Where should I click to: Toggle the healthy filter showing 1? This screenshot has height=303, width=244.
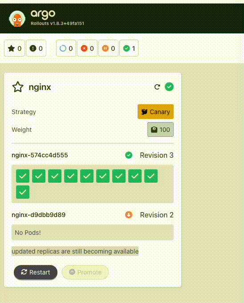[x=129, y=48]
